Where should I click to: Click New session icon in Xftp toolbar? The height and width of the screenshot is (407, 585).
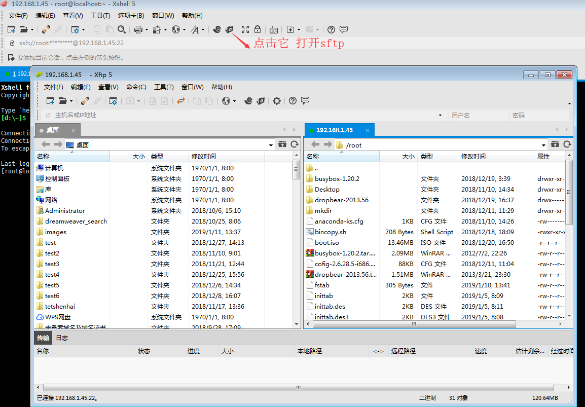(x=50, y=101)
